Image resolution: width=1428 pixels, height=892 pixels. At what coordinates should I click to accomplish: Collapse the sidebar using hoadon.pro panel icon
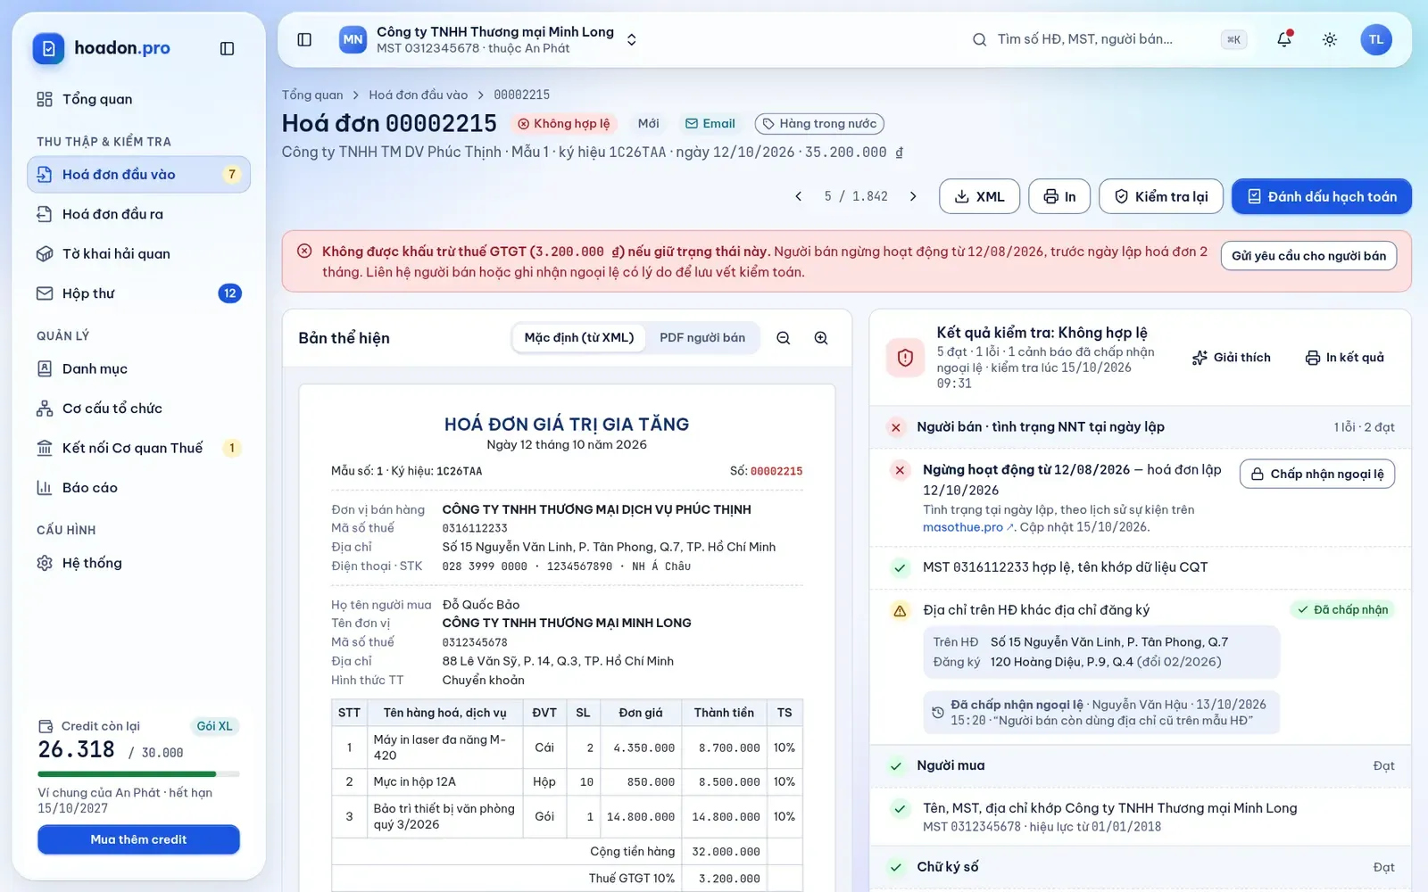tap(227, 48)
